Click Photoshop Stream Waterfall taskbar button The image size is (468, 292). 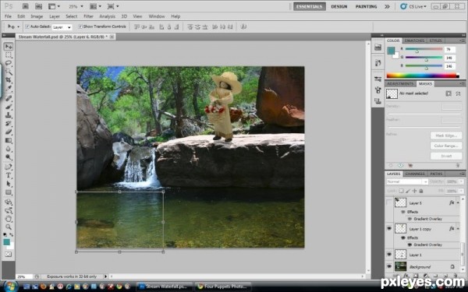click(164, 287)
